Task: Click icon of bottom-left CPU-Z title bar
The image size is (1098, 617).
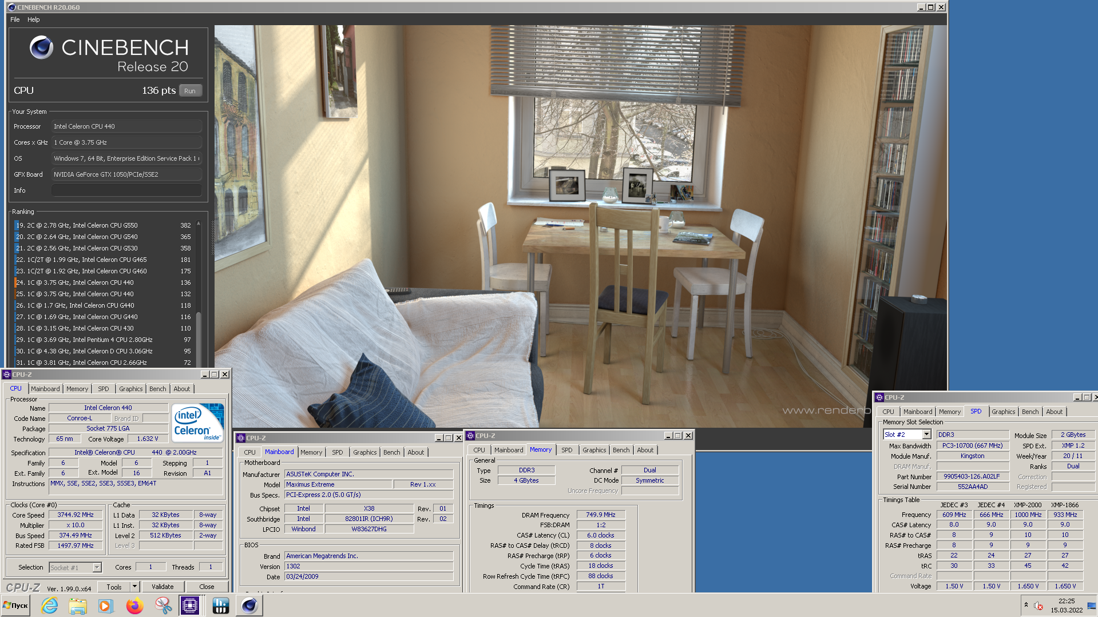Action: (7, 375)
